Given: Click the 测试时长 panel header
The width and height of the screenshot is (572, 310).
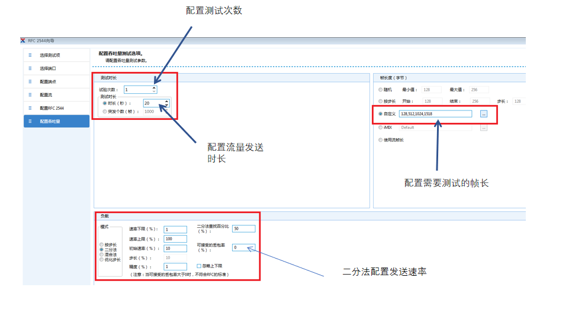Looking at the screenshot, I should (232, 78).
